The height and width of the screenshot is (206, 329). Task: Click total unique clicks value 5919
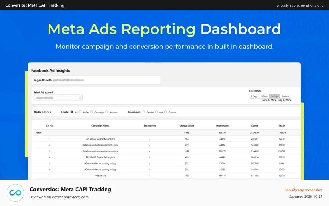coord(187,133)
